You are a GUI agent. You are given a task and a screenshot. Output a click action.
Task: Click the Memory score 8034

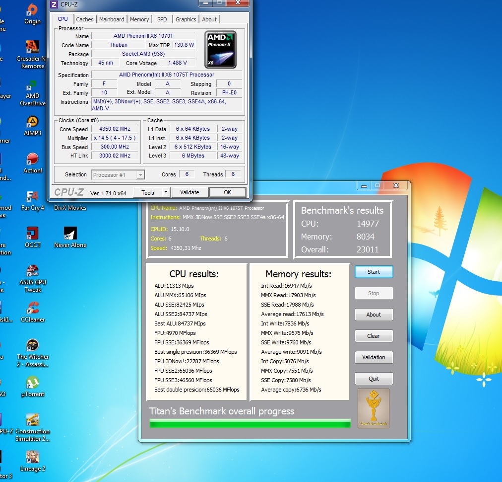[365, 237]
